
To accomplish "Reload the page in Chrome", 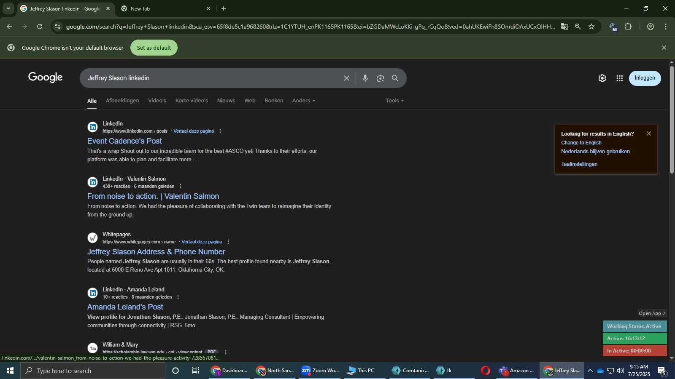I will [40, 27].
